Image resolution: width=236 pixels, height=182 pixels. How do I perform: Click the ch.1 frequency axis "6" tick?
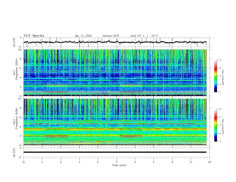click(21, 68)
